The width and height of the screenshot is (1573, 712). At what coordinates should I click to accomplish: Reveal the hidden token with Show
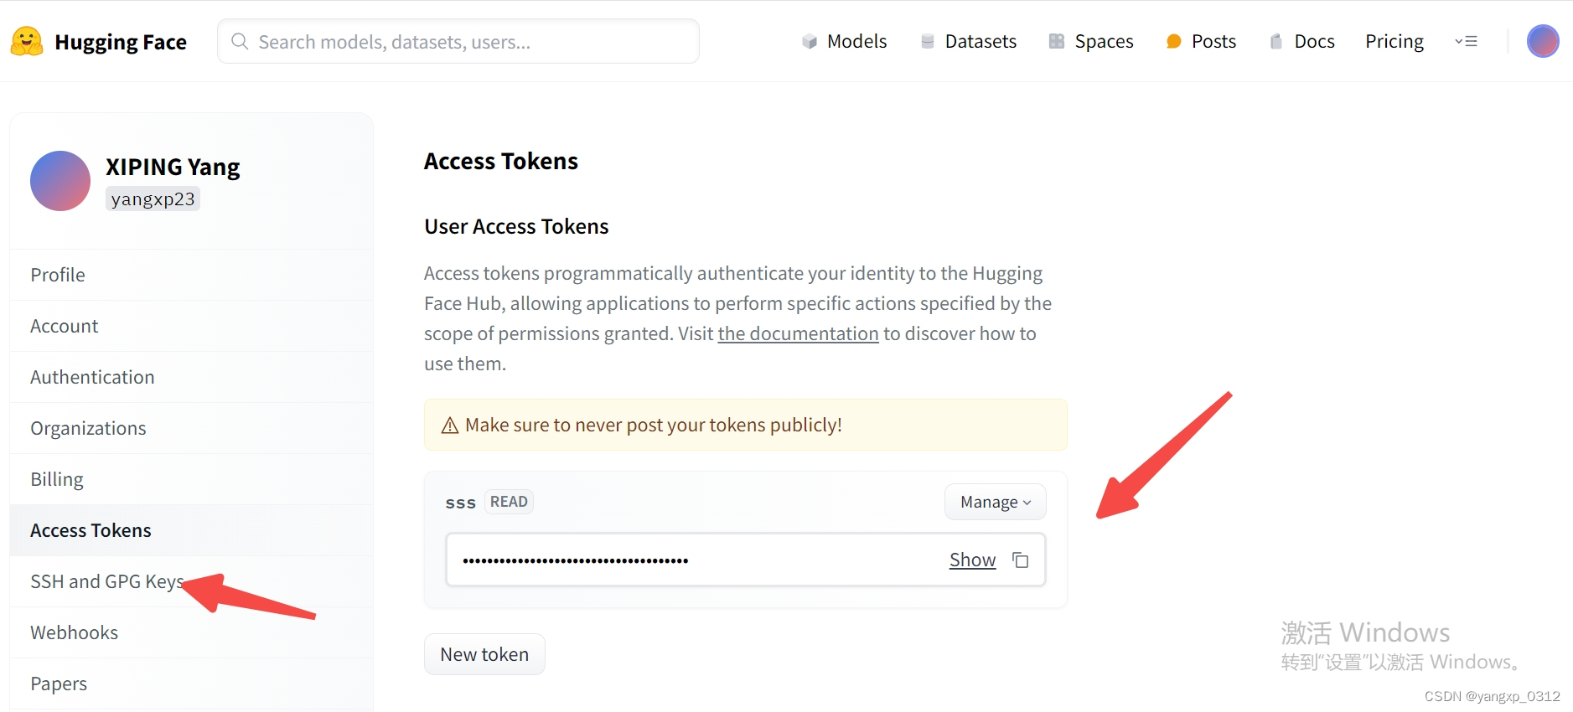[x=972, y=560]
